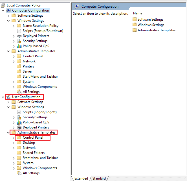
Task: Expand Windows Components under User Configuration
Action: click(14, 168)
